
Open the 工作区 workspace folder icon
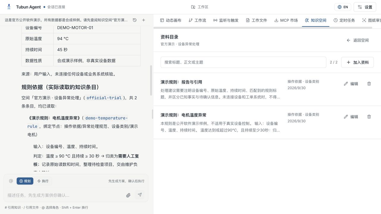193,7
